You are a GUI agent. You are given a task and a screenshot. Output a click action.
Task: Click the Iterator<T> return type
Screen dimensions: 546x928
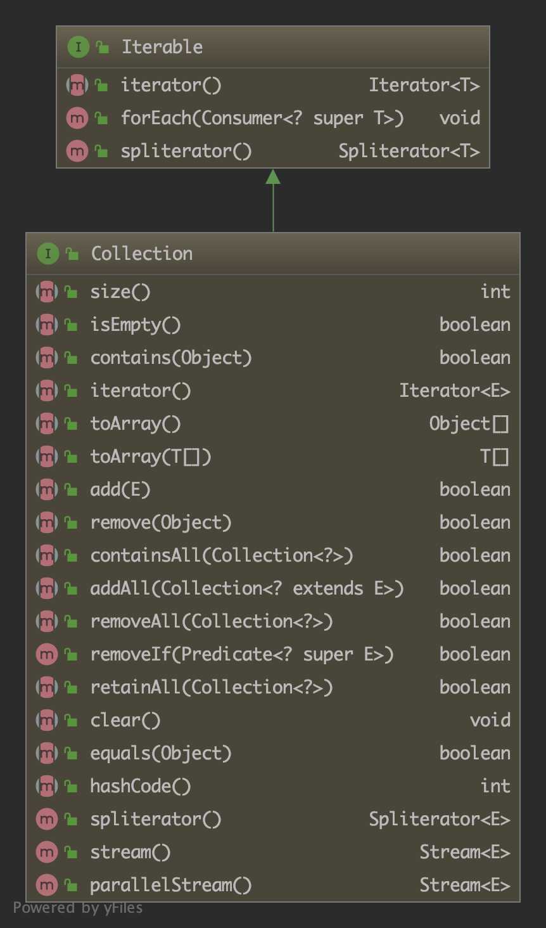coord(424,85)
